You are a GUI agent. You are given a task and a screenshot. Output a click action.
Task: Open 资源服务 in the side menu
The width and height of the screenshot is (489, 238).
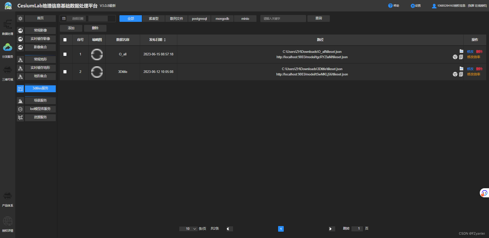pos(40,117)
